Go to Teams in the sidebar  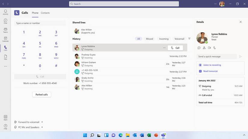click(5, 30)
